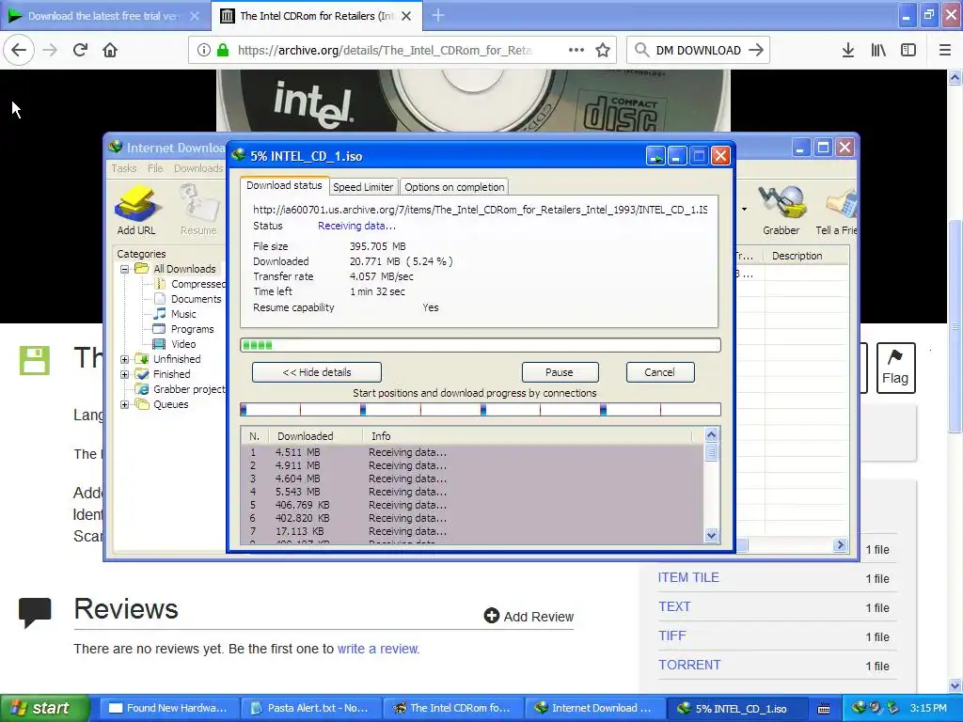The width and height of the screenshot is (963, 722).
Task: Open the write a review link
Action: (x=378, y=649)
